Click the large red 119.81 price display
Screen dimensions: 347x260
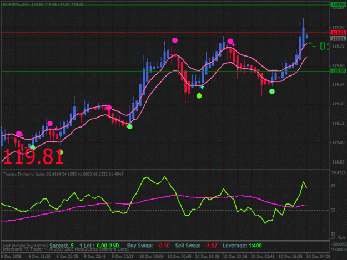(33, 156)
